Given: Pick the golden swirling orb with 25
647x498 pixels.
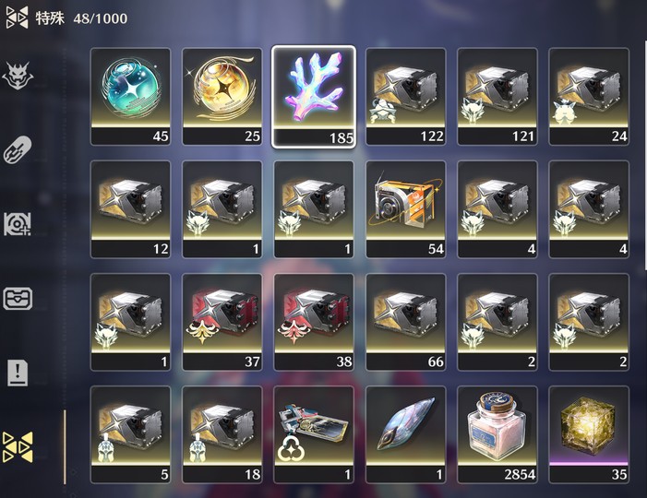Looking at the screenshot, I should click(222, 97).
